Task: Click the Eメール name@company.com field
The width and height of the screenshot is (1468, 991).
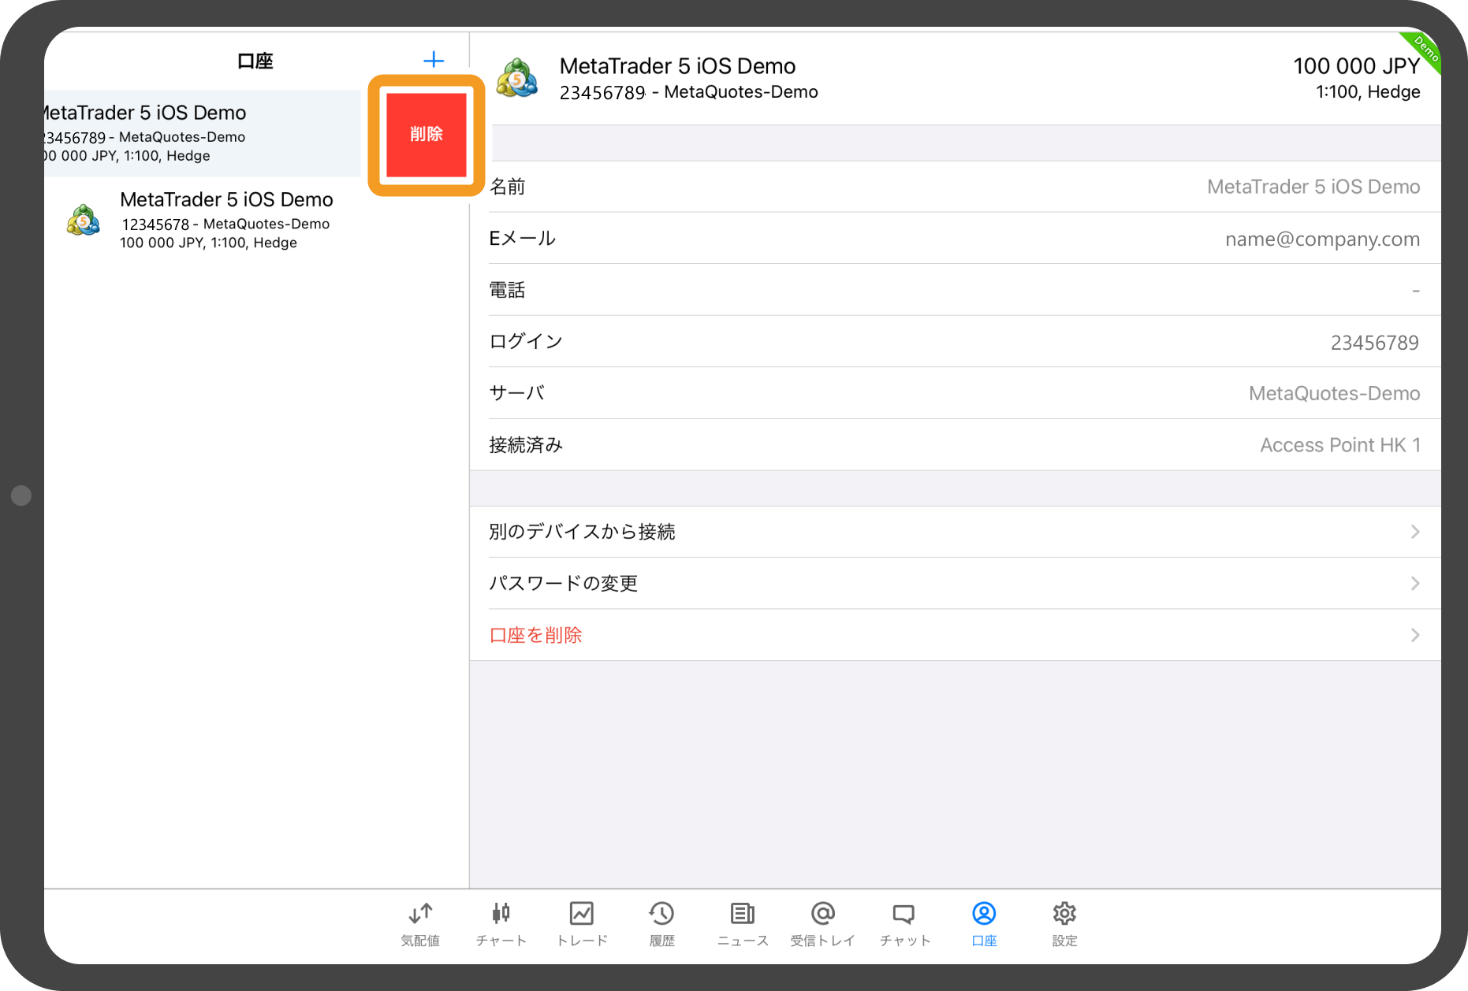Action: 1322,238
